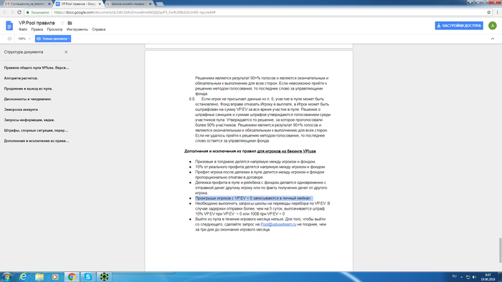Reload the page

click(19, 12)
